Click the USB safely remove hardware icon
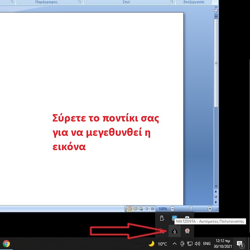Viewport: 250px width, 250px height. pyautogui.click(x=162, y=219)
